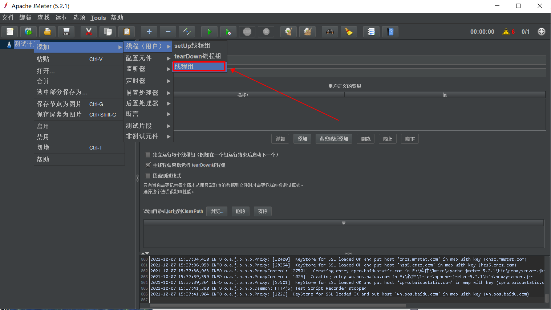The height and width of the screenshot is (310, 551).
Task: Click the Paste clipboard icon
Action: coord(126,32)
